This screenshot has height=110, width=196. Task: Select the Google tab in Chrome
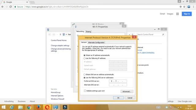coord(15,2)
